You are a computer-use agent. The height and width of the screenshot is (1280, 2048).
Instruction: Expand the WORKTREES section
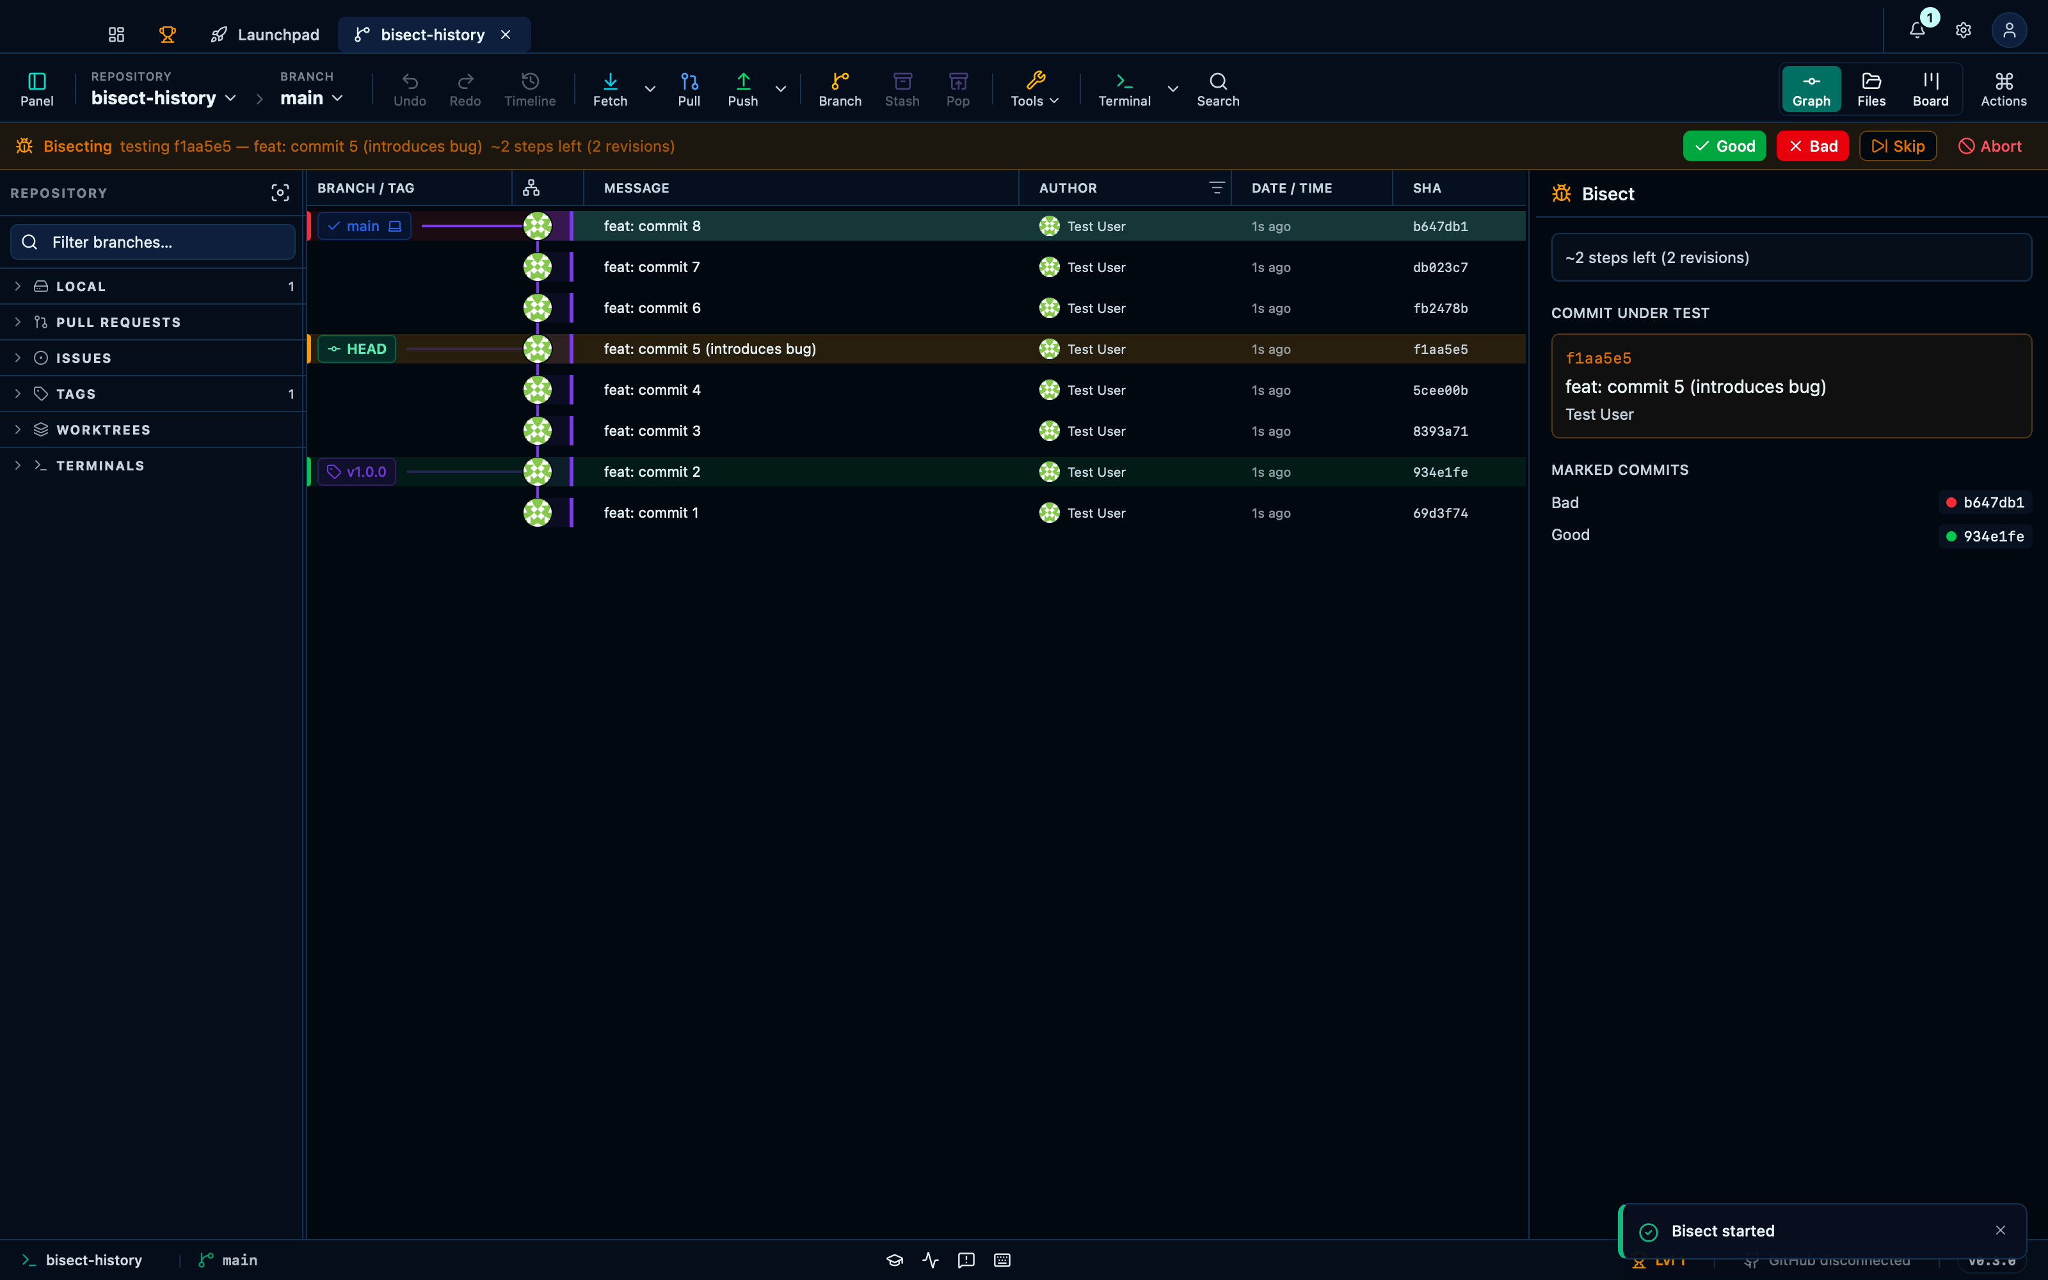click(152, 430)
